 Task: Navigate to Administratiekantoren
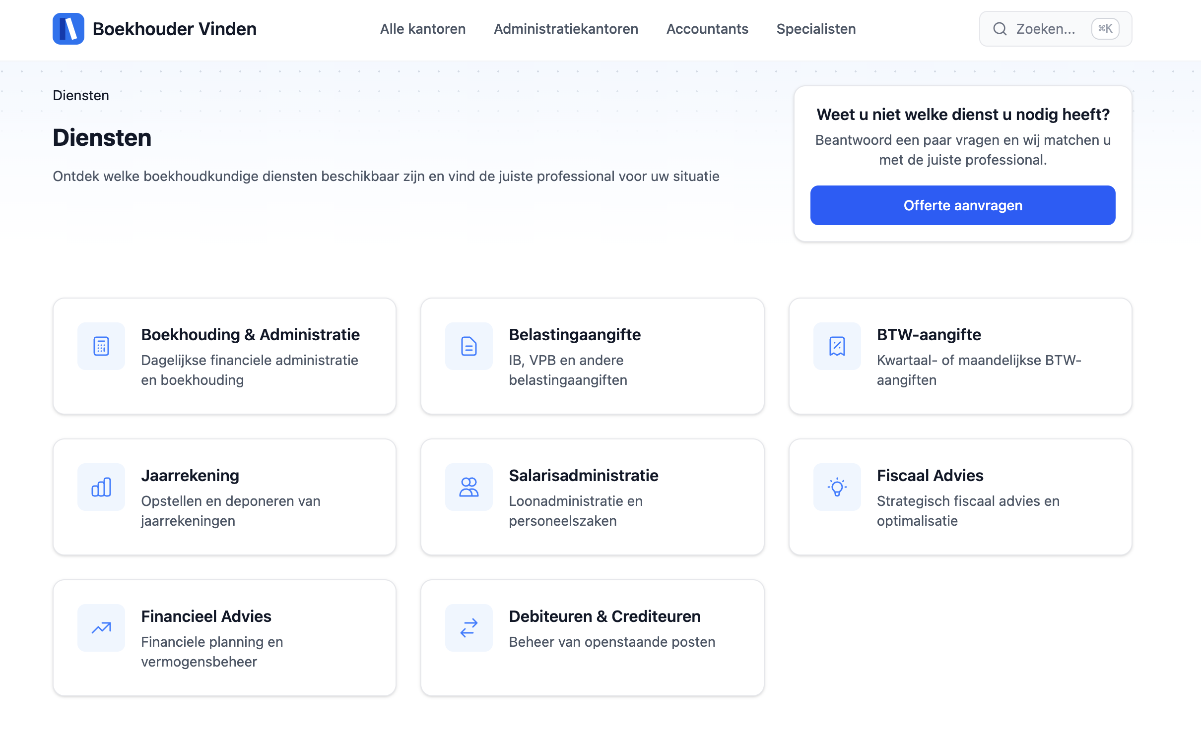pyautogui.click(x=566, y=29)
